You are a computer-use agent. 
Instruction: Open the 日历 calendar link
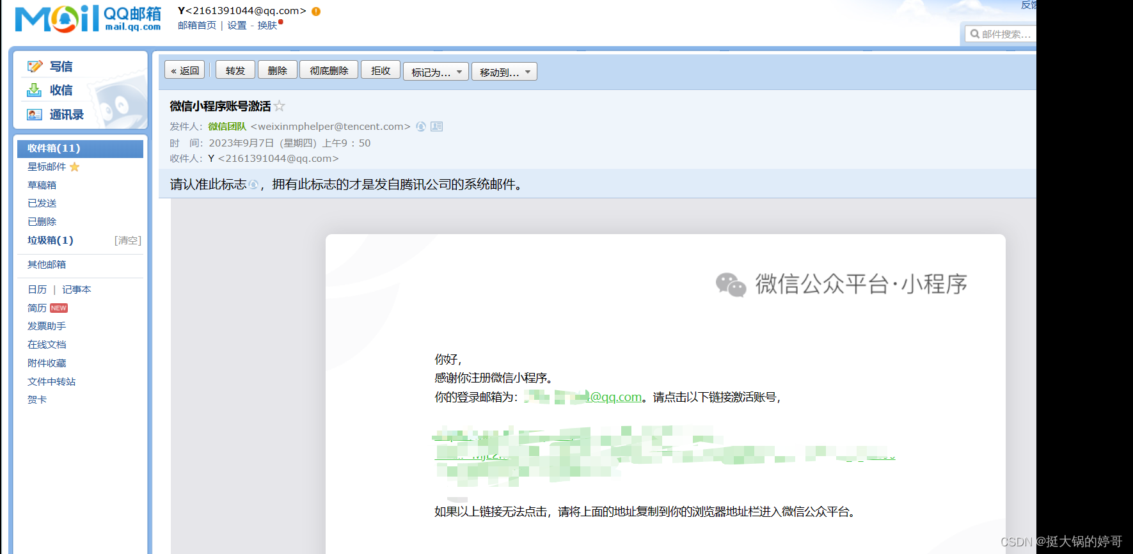tap(37, 290)
